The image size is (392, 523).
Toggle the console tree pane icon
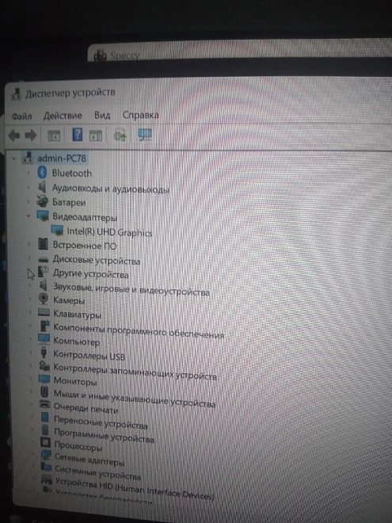(54, 136)
